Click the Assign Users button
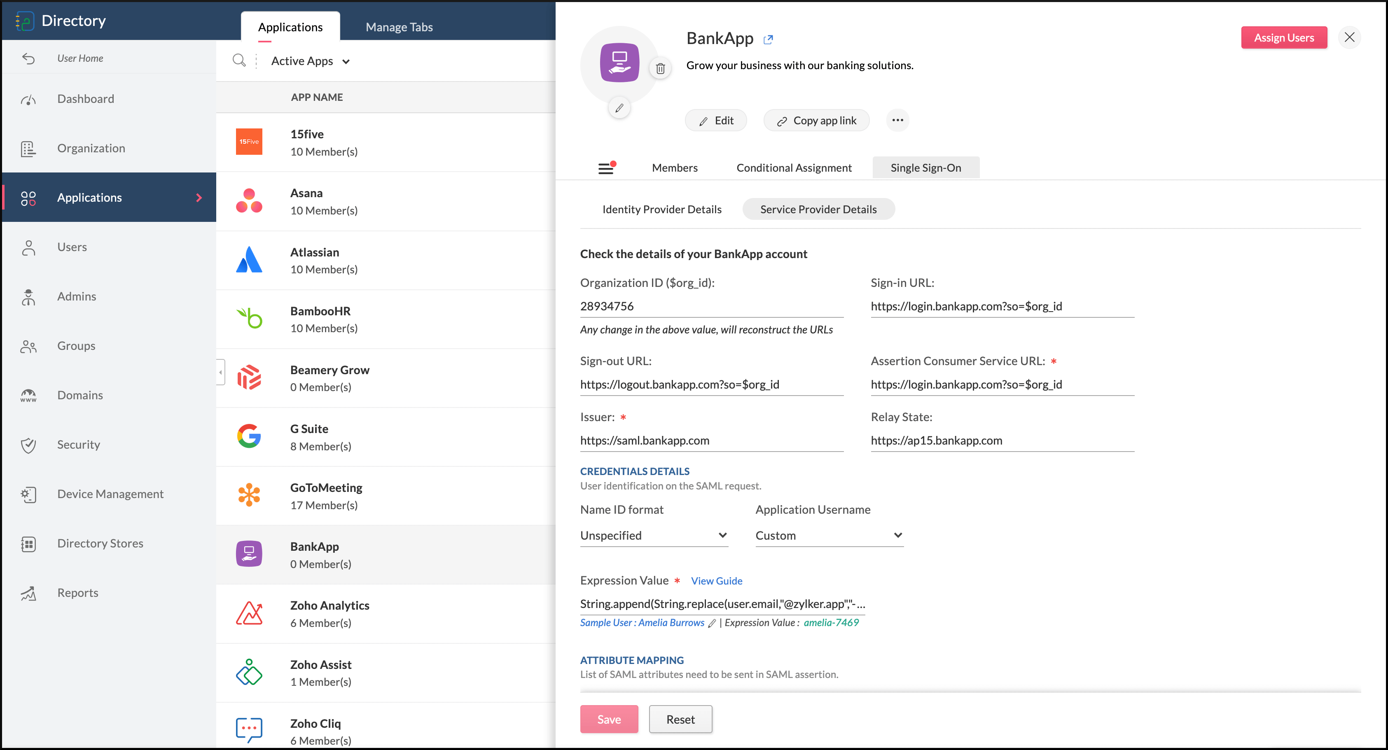 click(1283, 38)
